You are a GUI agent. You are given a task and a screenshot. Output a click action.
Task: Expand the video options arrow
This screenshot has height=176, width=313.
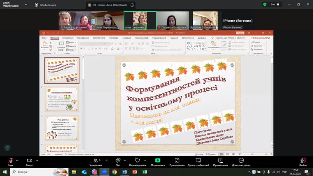tap(37, 160)
